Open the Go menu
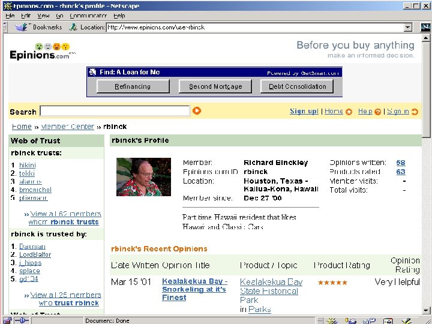The height and width of the screenshot is (324, 432). 59,16
